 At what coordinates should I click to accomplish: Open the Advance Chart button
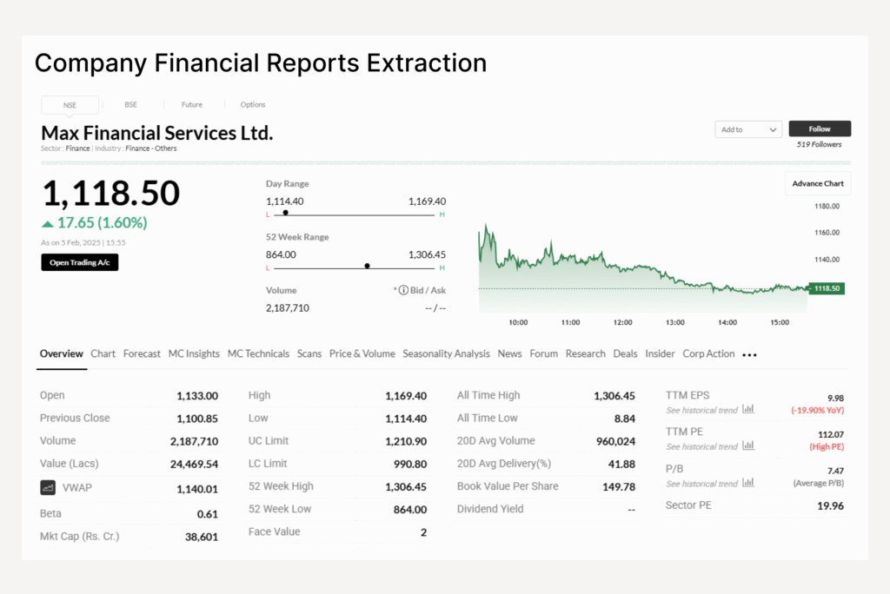pos(818,184)
